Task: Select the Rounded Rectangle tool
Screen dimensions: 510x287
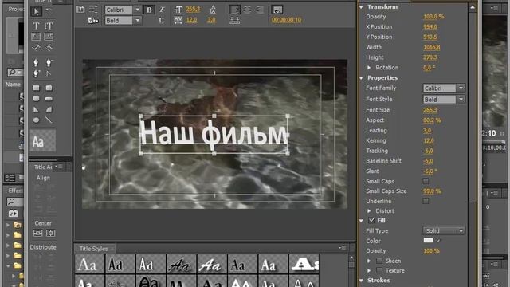Action: 49,99
